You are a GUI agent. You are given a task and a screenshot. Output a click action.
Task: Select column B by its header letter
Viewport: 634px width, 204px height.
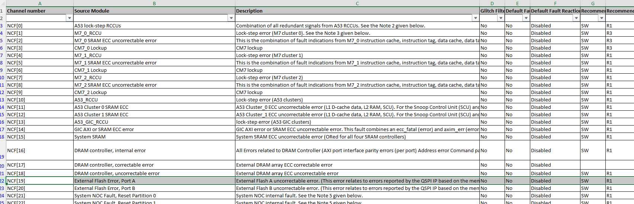(154, 3)
